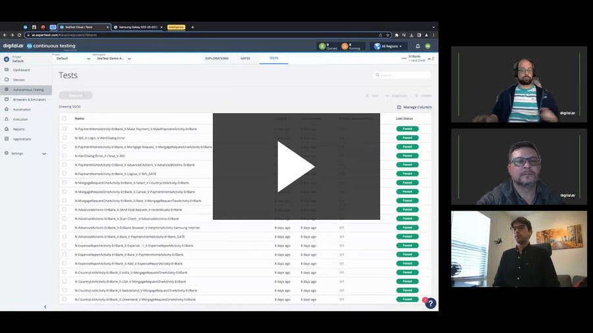
Task: Check the AlertDialog Error Close row checkbox
Action: point(65,155)
